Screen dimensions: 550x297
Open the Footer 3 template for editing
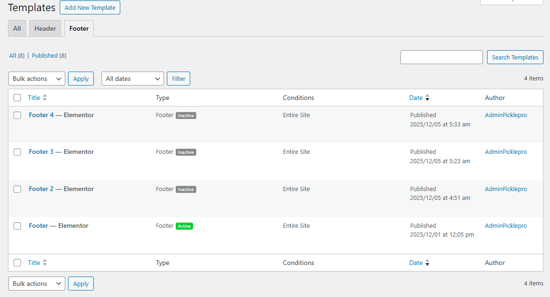pyautogui.click(x=41, y=152)
